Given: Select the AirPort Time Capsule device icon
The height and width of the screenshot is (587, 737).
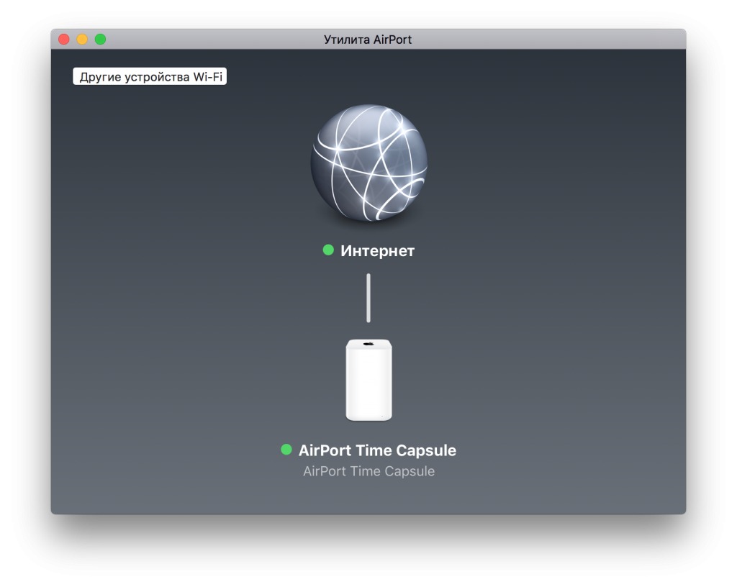Looking at the screenshot, I should coord(369,380).
